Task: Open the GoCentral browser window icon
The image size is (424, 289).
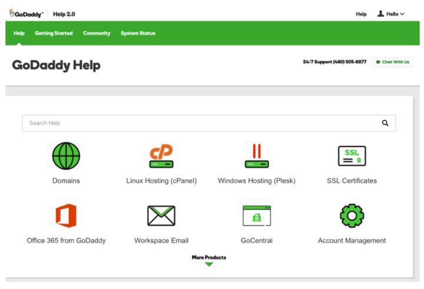Action: [x=257, y=216]
